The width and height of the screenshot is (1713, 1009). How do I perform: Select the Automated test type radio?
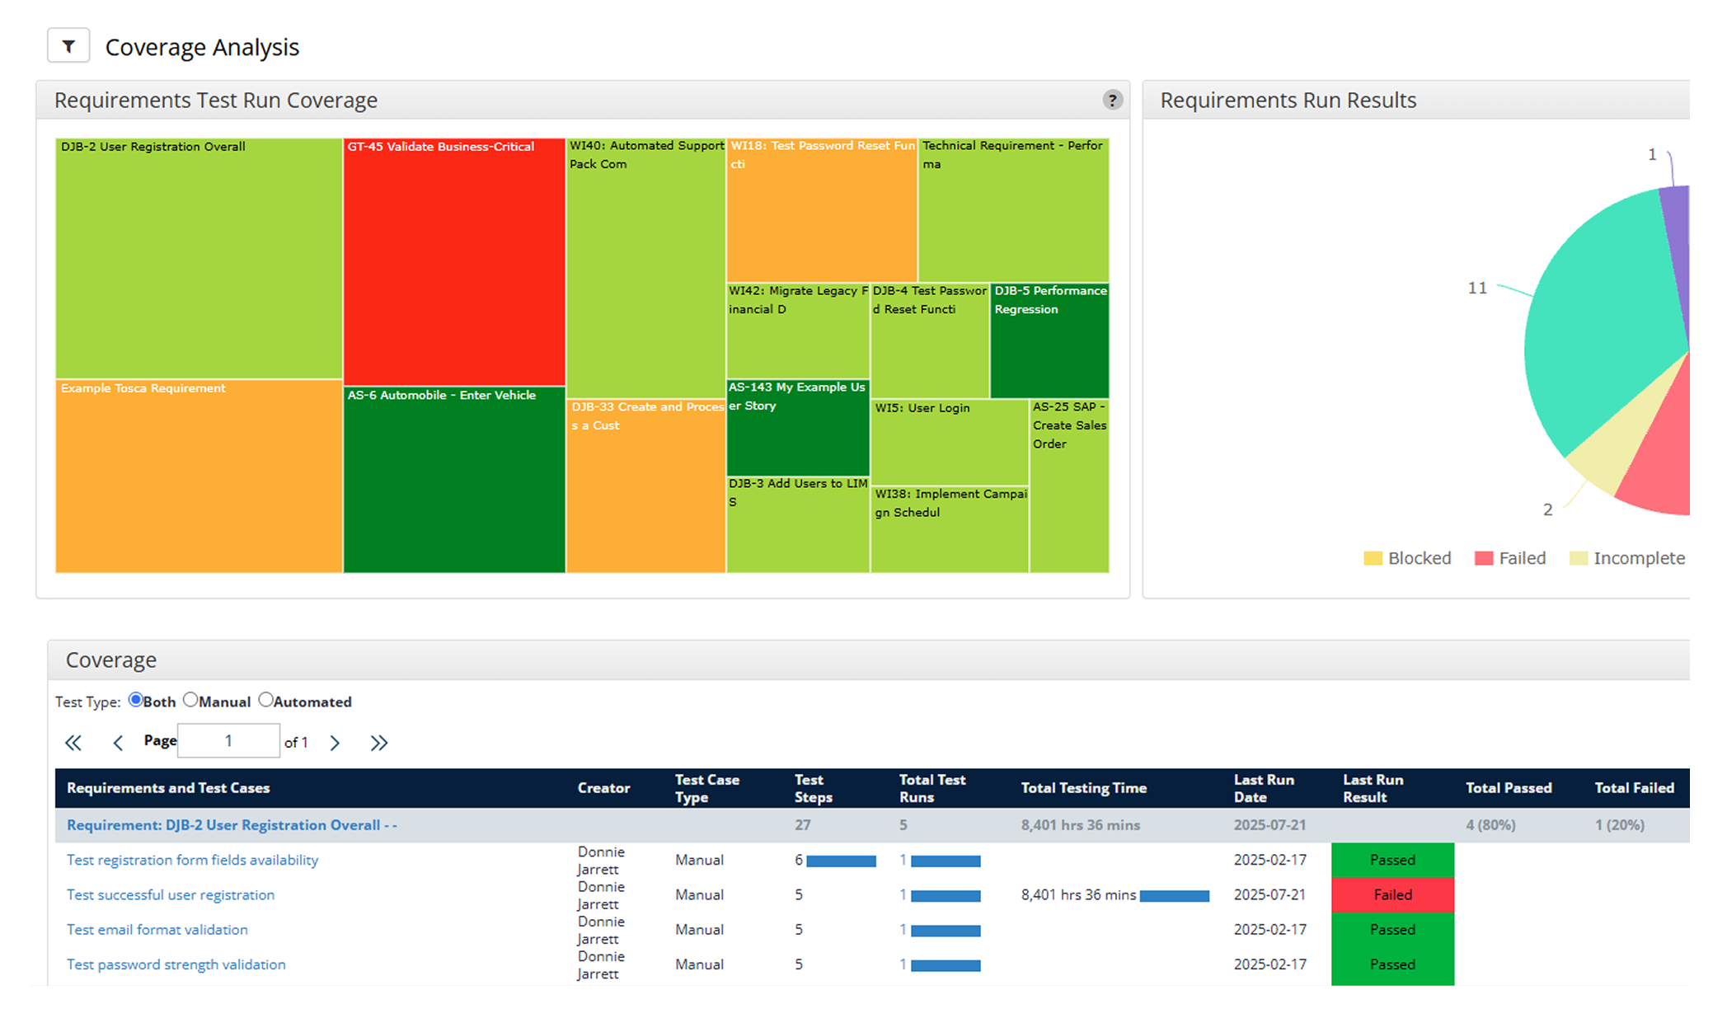click(x=265, y=700)
